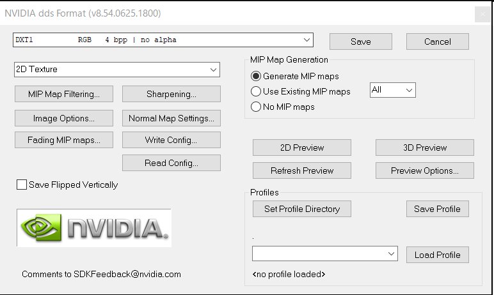This screenshot has height=295, width=494.
Task: Expand the 2D Texture type dropdown
Action: 213,70
